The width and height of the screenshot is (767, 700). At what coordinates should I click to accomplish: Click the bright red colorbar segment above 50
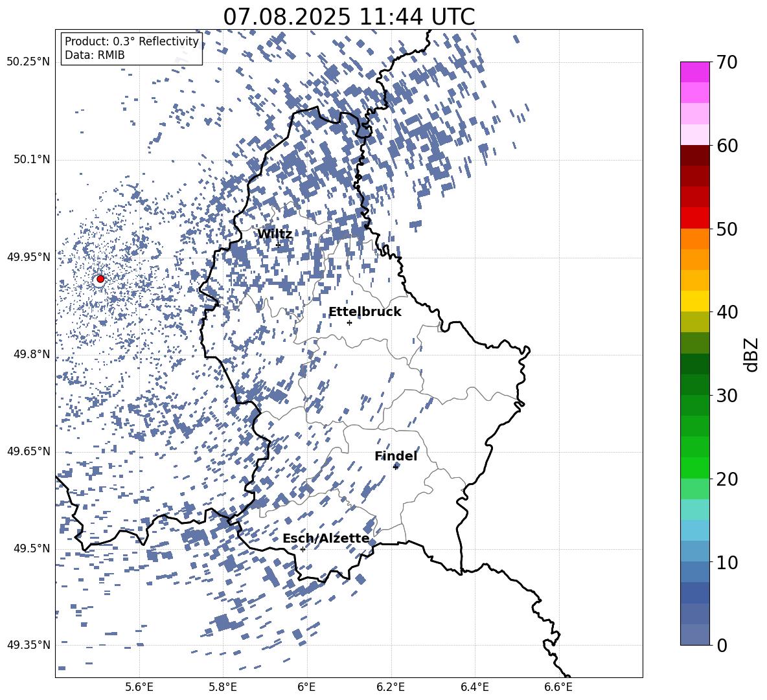pyautogui.click(x=694, y=218)
